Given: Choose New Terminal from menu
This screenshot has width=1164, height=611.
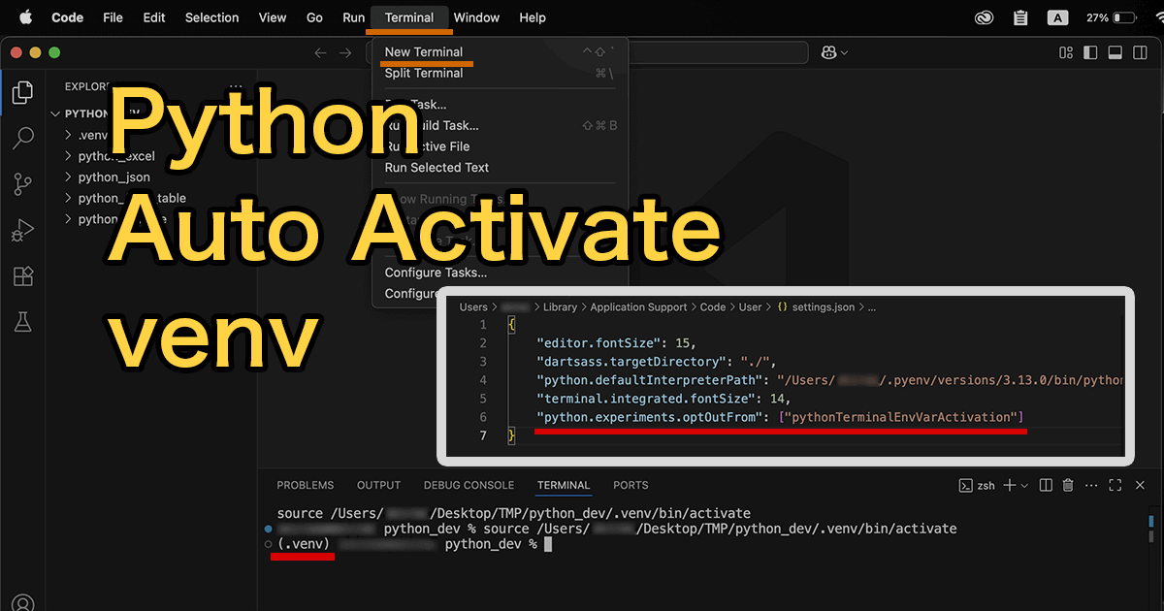Looking at the screenshot, I should [424, 52].
